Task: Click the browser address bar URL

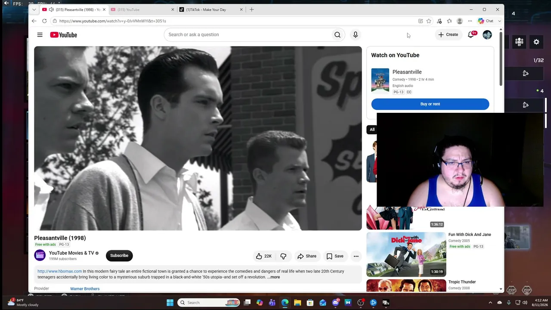Action: pos(112,21)
